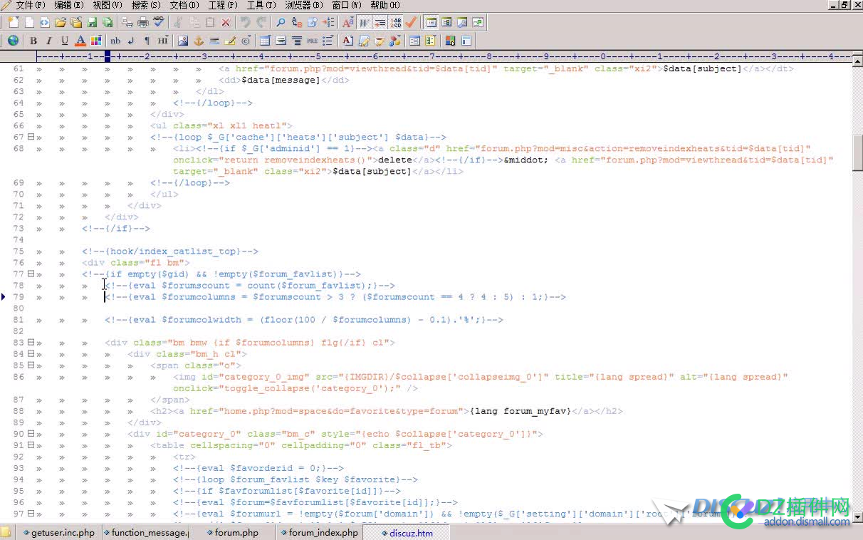Collapse the code fold at line 83
This screenshot has height=540, width=863.
click(31, 343)
